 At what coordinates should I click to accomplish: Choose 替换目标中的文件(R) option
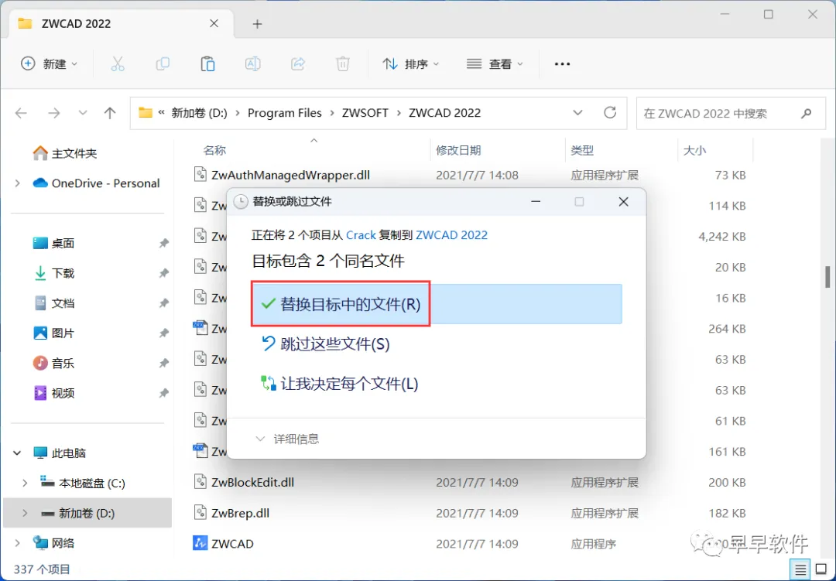(437, 304)
